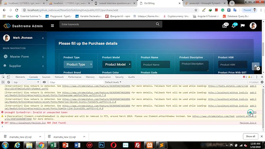Screen dimensions: 265x149
Task: Clear the console with the clear icon
Action: [x=9, y=82]
